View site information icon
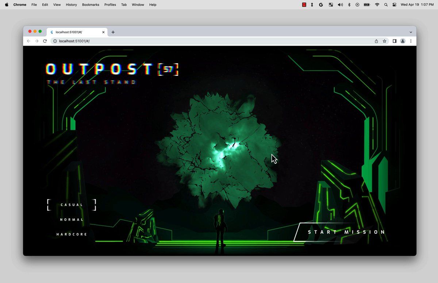 pos(55,41)
